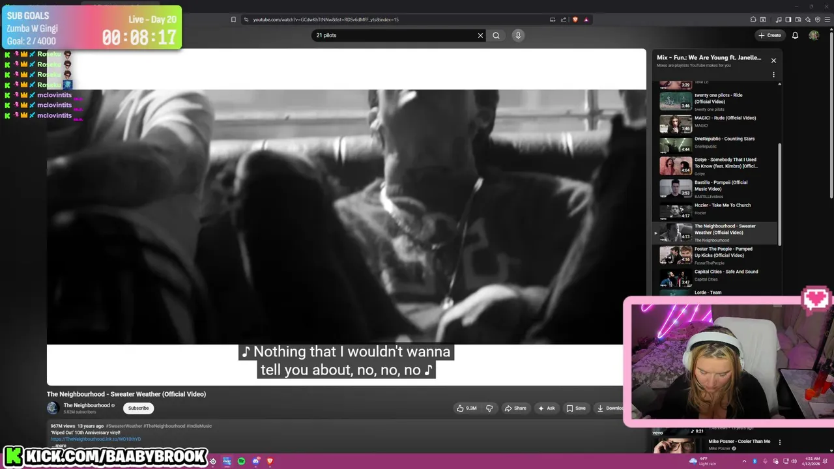
Task: Select 'OneRepublic - Counting Stars' playlist entry
Action: click(x=713, y=145)
